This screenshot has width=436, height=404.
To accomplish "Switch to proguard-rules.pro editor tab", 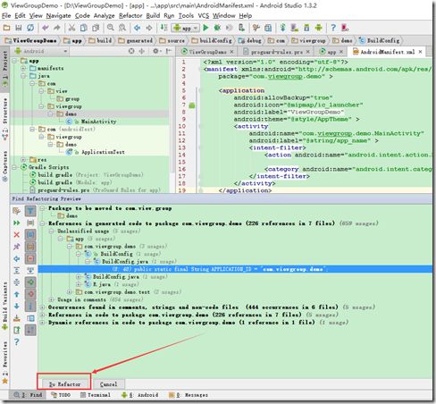I will (276, 52).
